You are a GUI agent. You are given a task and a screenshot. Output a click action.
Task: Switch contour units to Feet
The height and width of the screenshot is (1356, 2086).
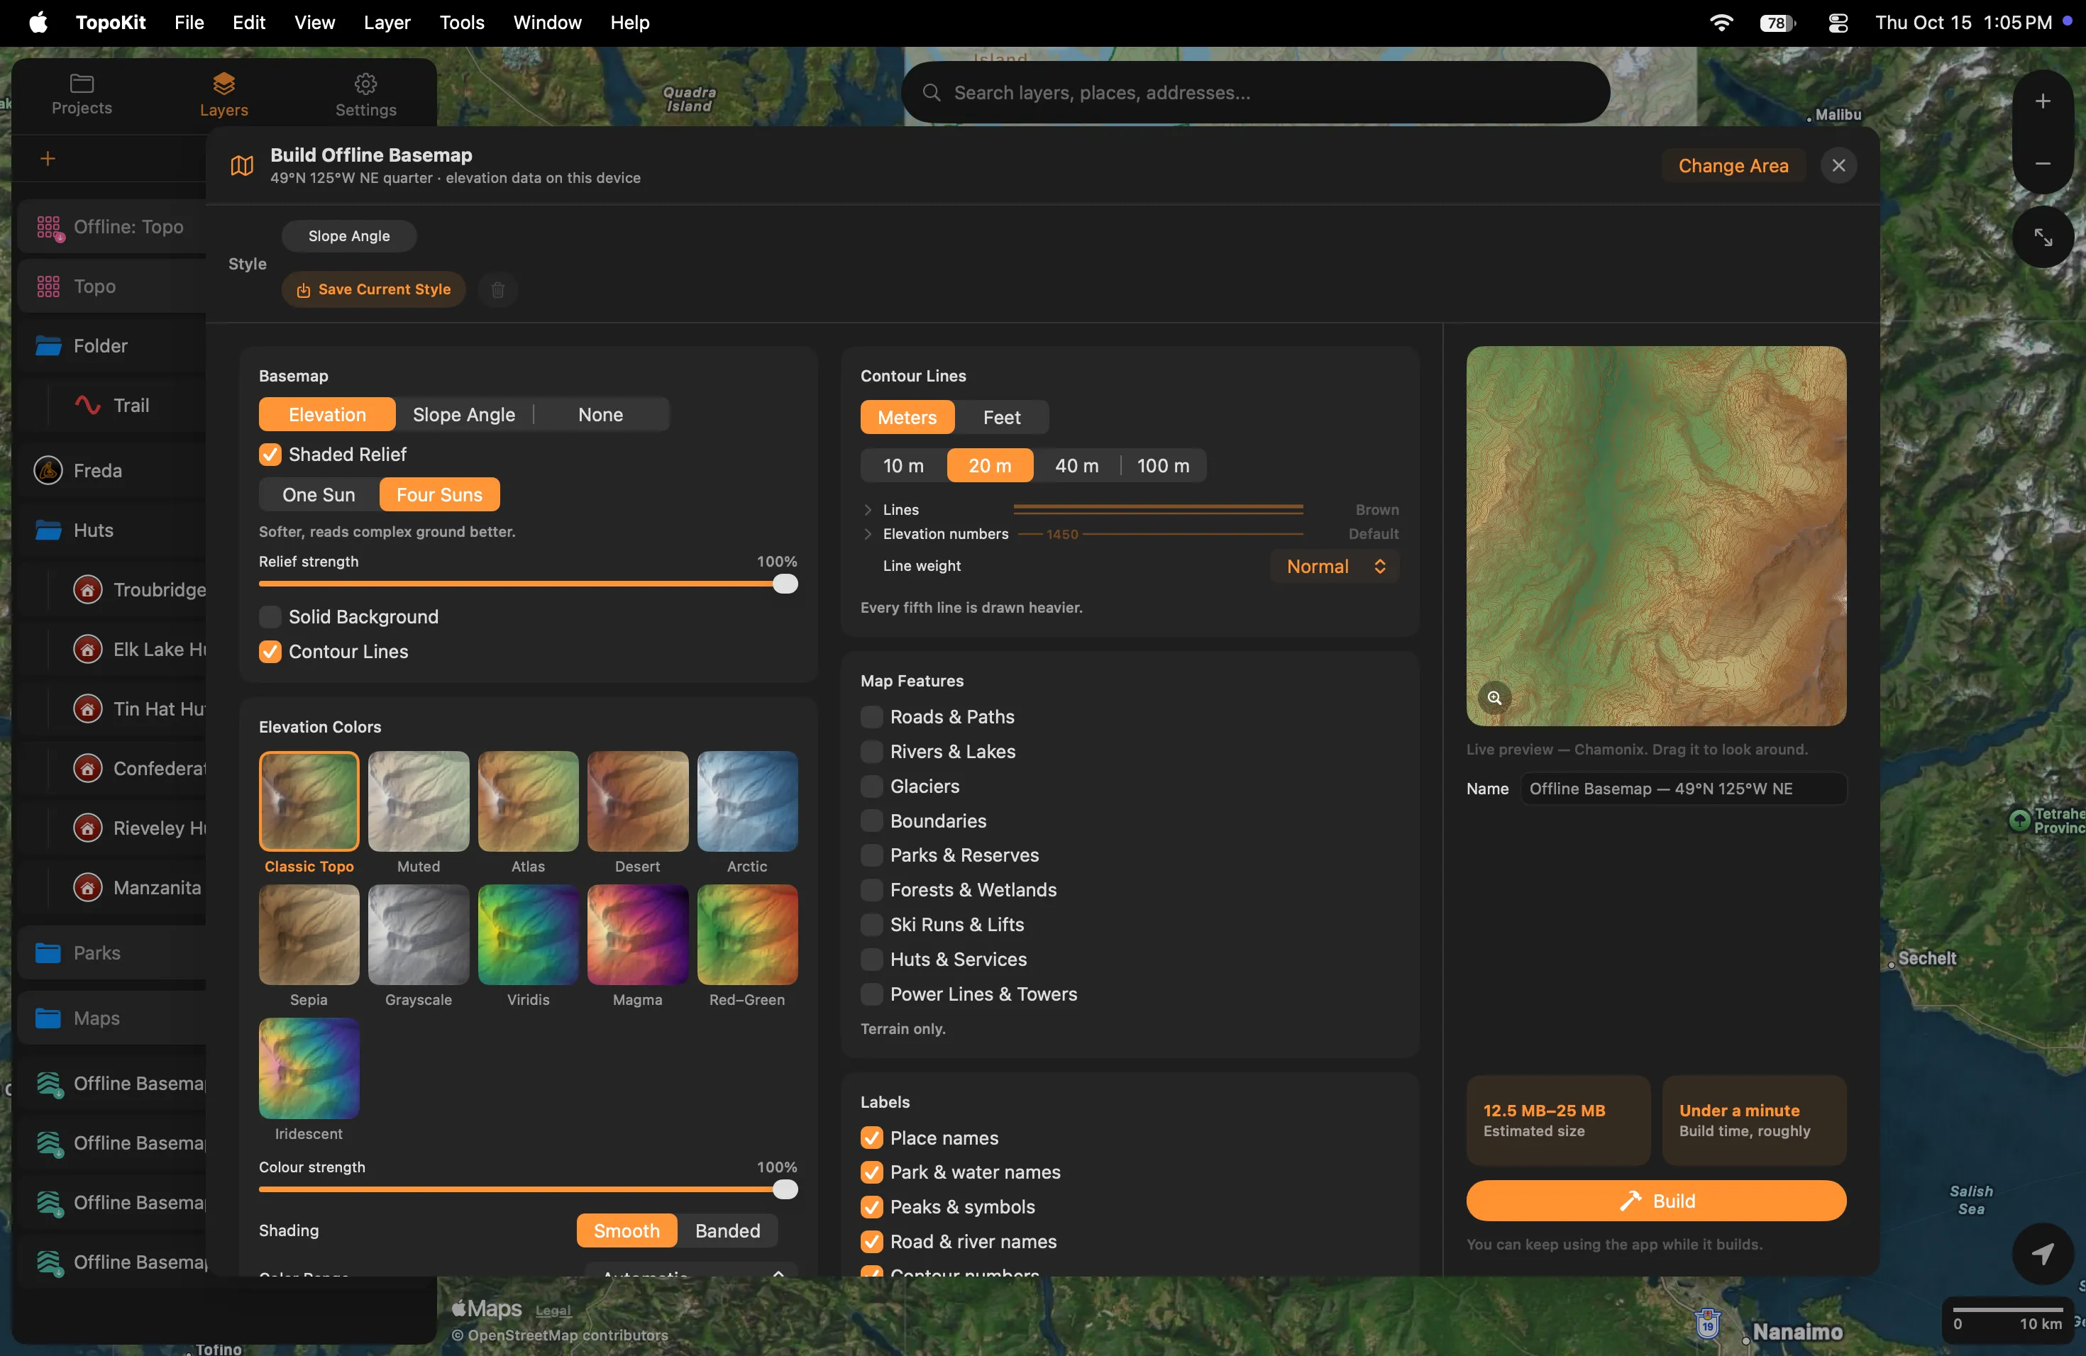coord(1001,418)
